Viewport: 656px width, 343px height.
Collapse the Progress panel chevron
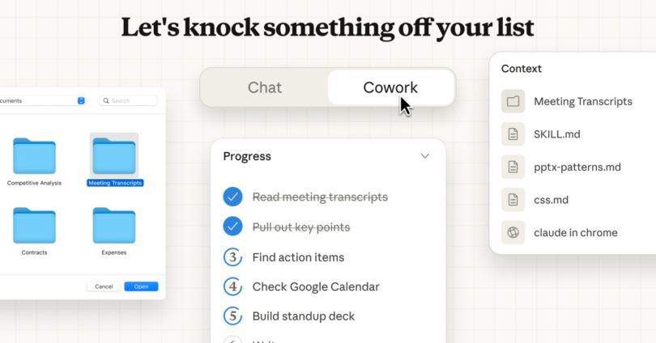click(x=424, y=156)
